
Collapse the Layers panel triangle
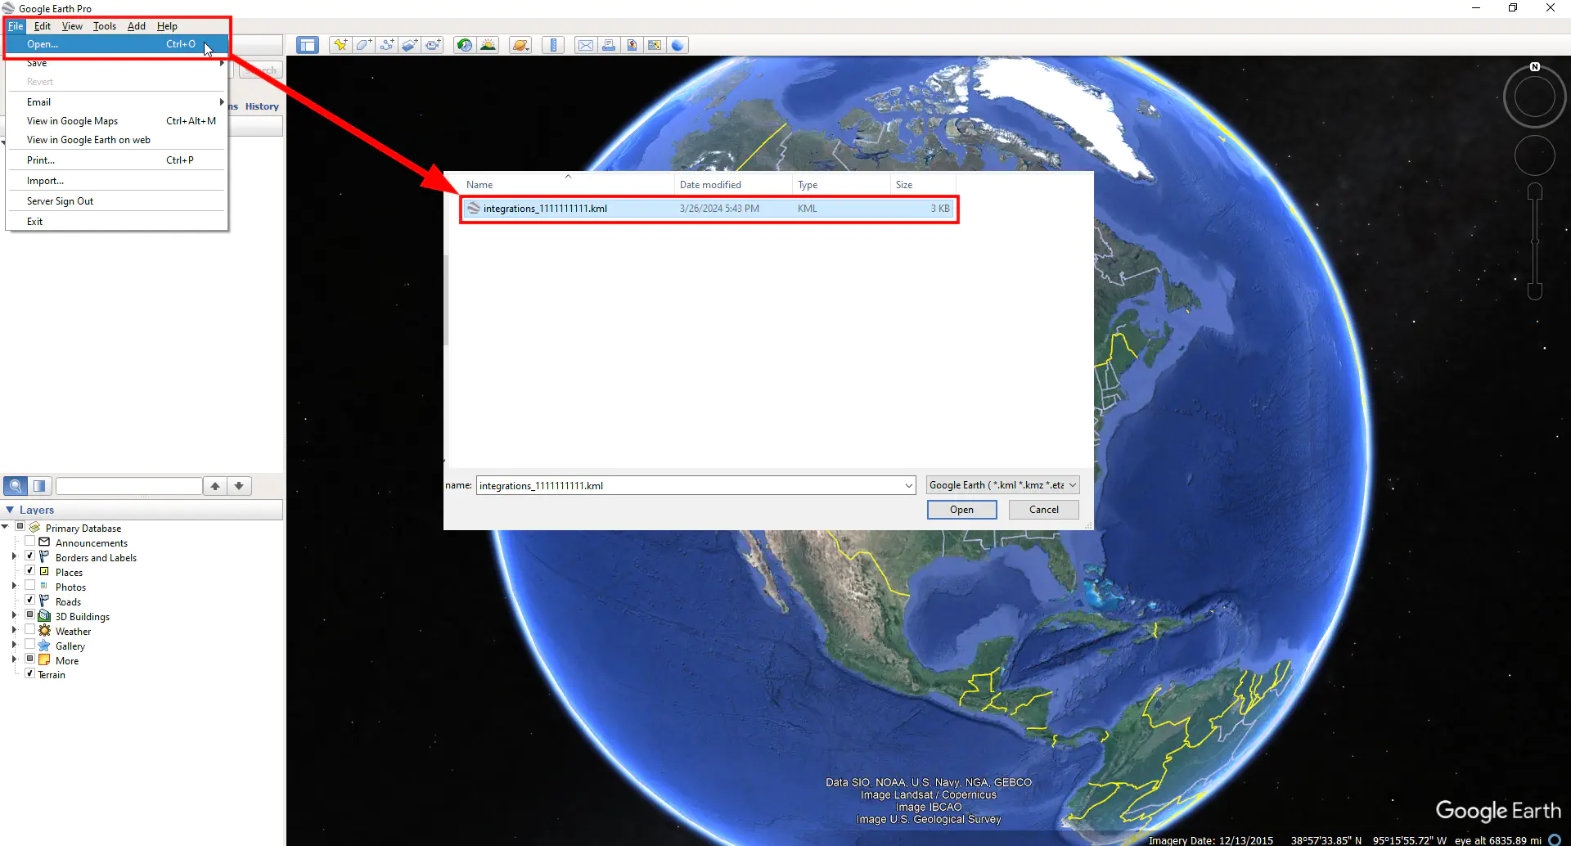[x=10, y=510]
